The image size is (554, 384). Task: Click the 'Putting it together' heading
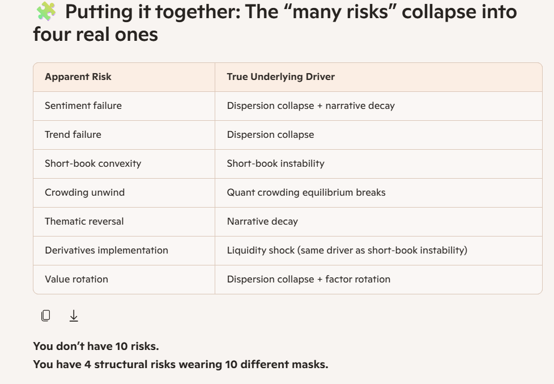click(275, 23)
